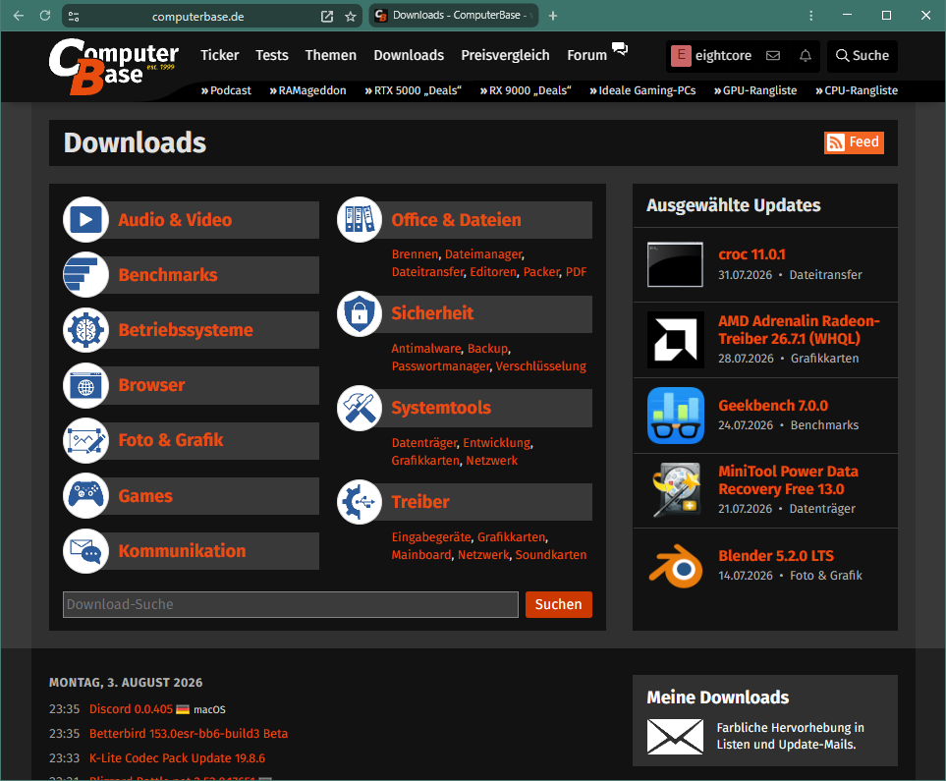Click the Benchmarks category icon

85,275
